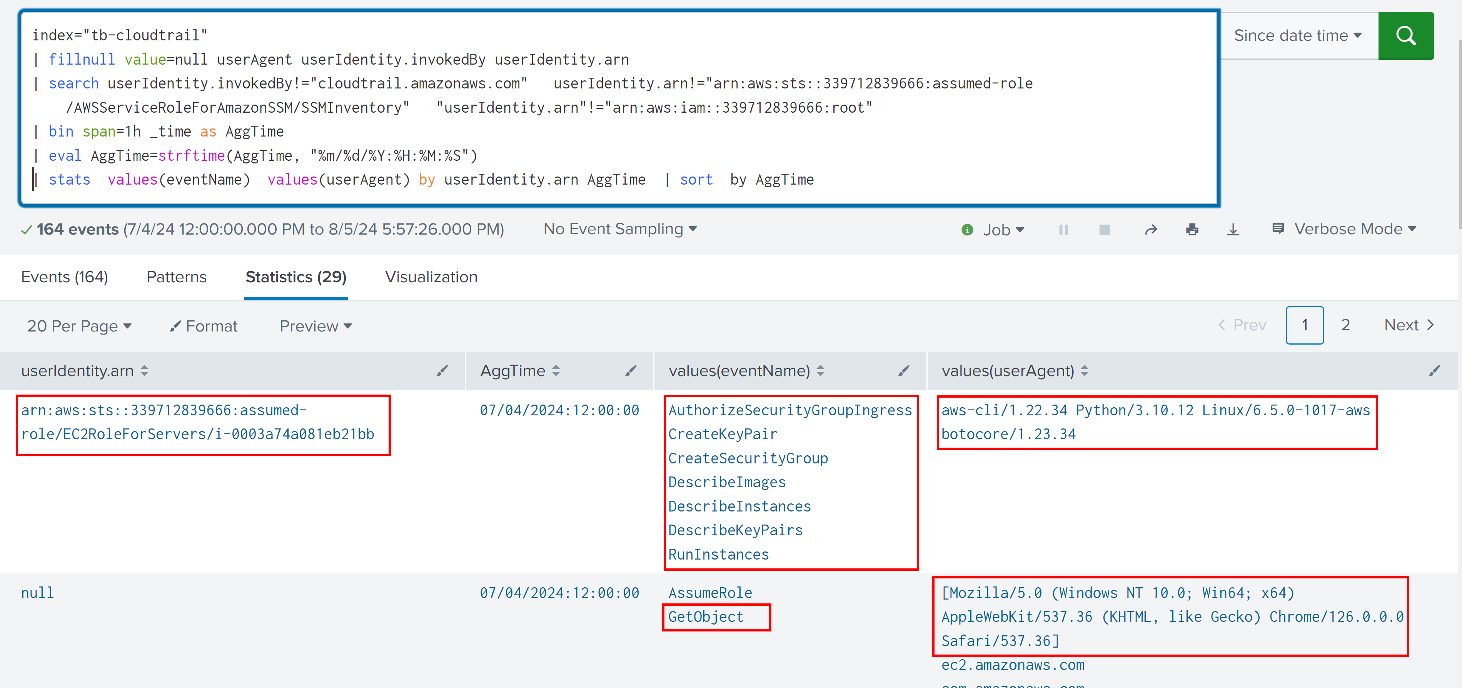
Task: Open the Visualization tab
Action: tap(431, 277)
